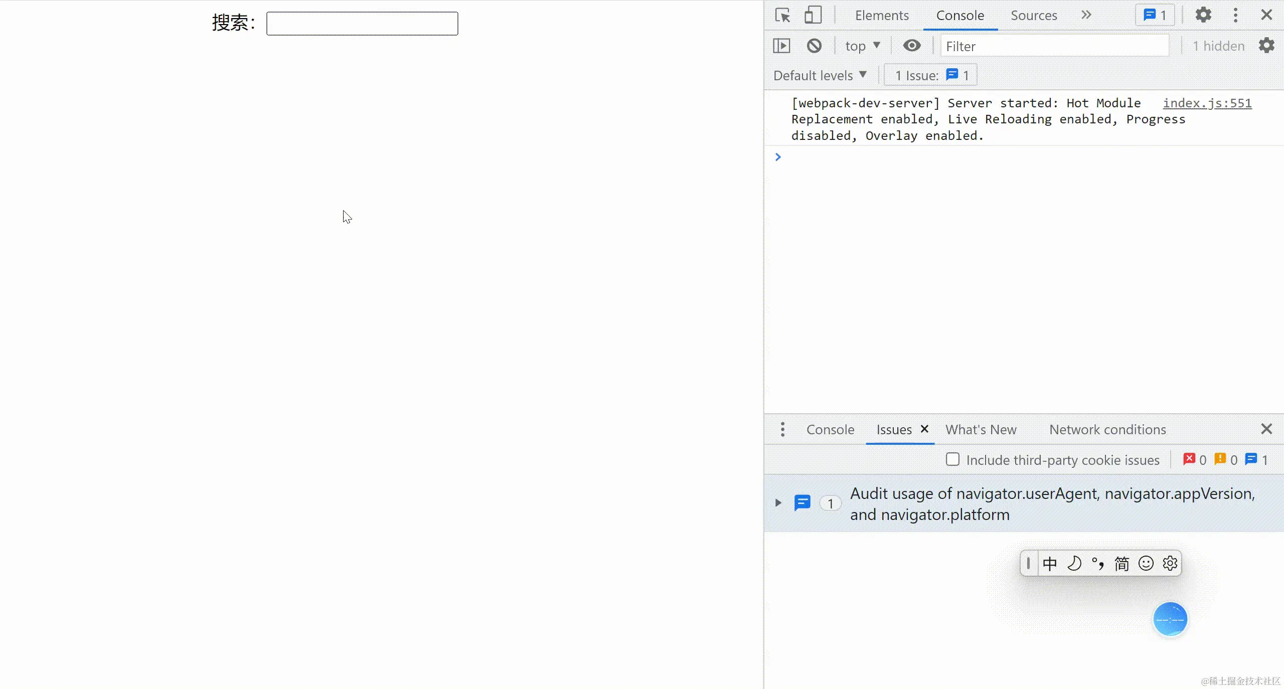Show the console sidebar panel icon

[781, 46]
